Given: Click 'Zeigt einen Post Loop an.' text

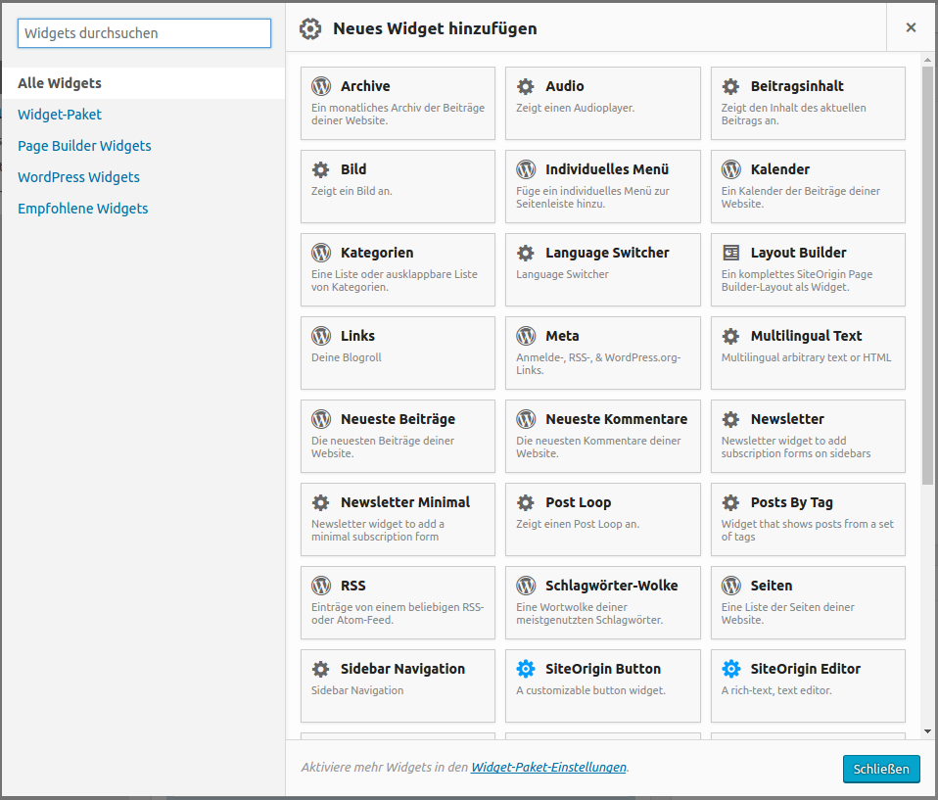Looking at the screenshot, I should (578, 524).
